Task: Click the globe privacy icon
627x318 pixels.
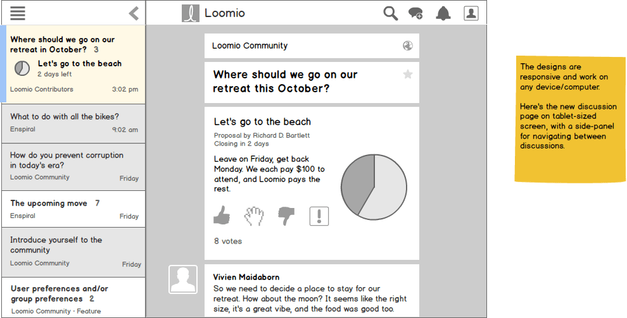Action: (x=408, y=46)
